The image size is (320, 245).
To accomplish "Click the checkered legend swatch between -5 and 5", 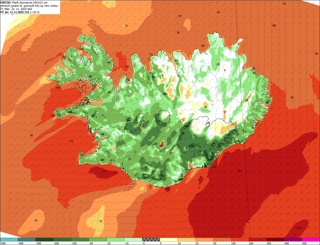I will (151, 239).
